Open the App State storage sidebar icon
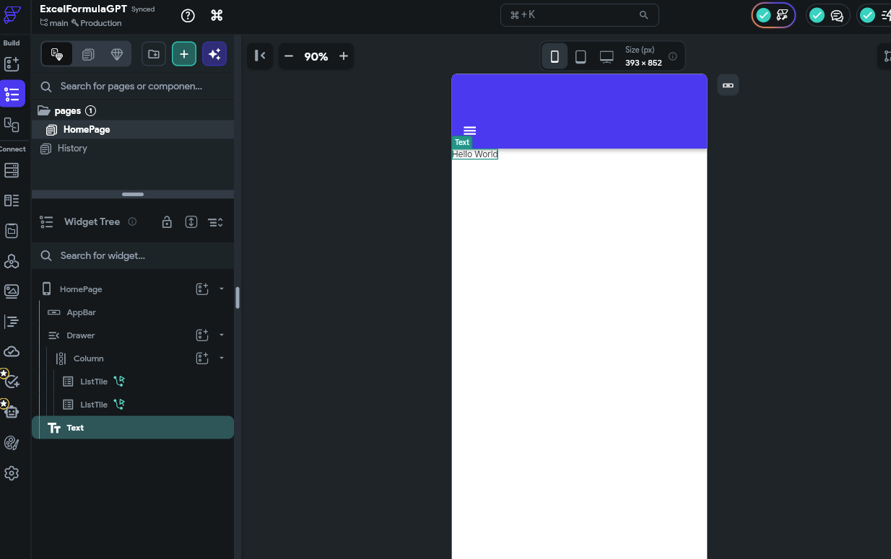Image resolution: width=891 pixels, height=559 pixels. click(12, 231)
